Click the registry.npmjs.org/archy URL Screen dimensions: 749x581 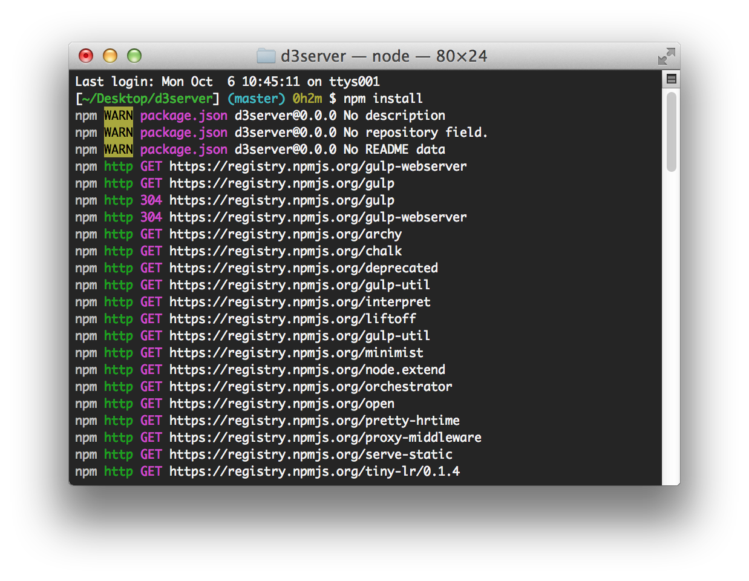pyautogui.click(x=286, y=234)
